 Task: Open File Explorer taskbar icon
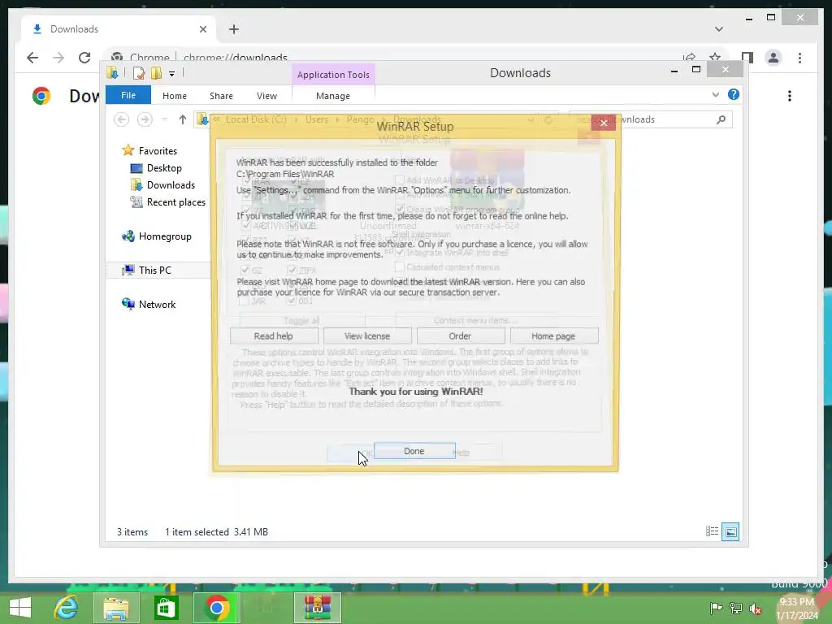click(x=116, y=608)
